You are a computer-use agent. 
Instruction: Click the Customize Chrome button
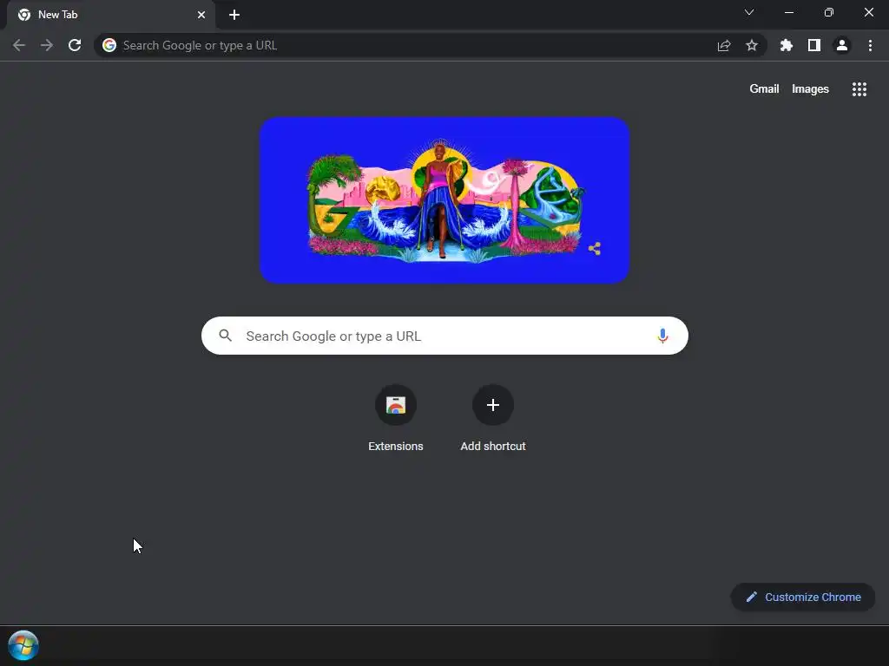tap(803, 597)
